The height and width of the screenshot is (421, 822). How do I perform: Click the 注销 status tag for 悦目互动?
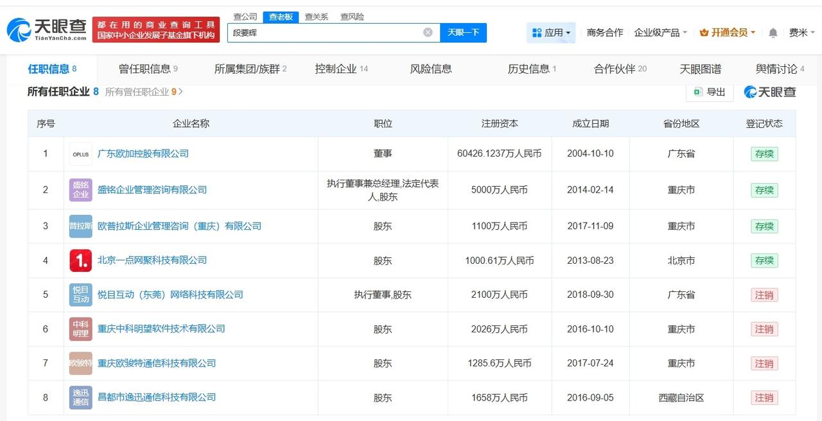764,295
